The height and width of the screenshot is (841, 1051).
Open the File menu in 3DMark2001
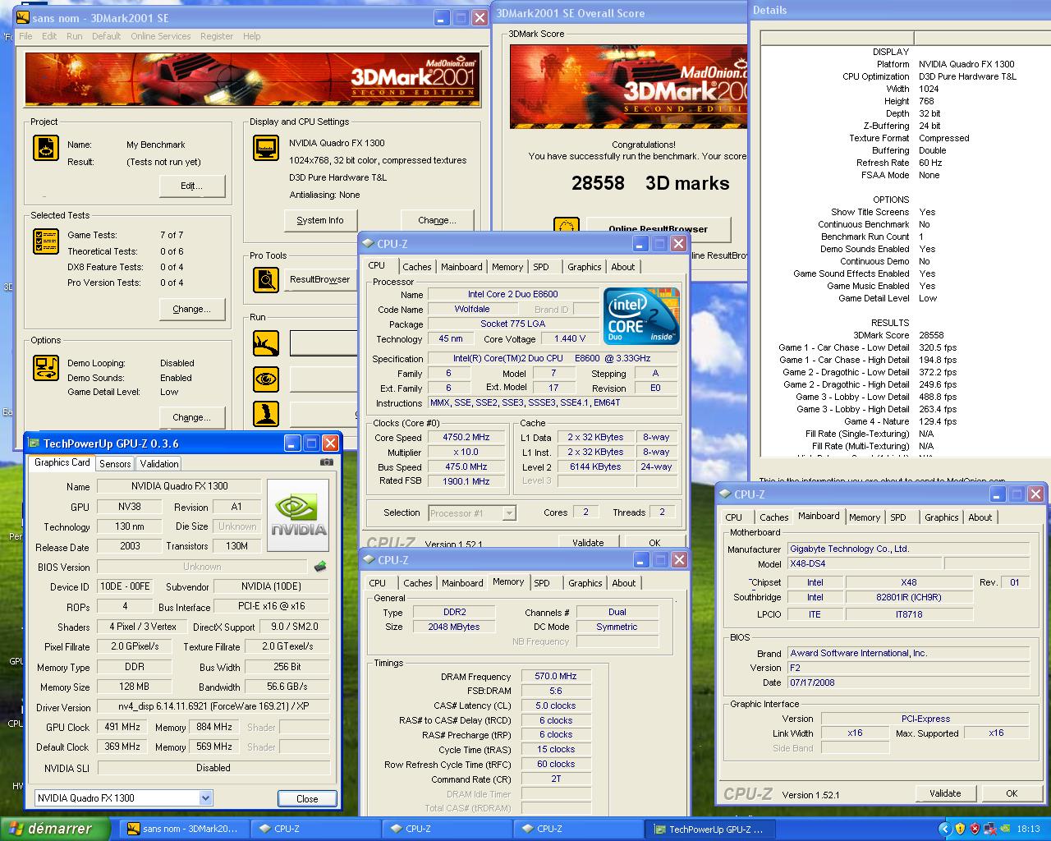pos(25,36)
